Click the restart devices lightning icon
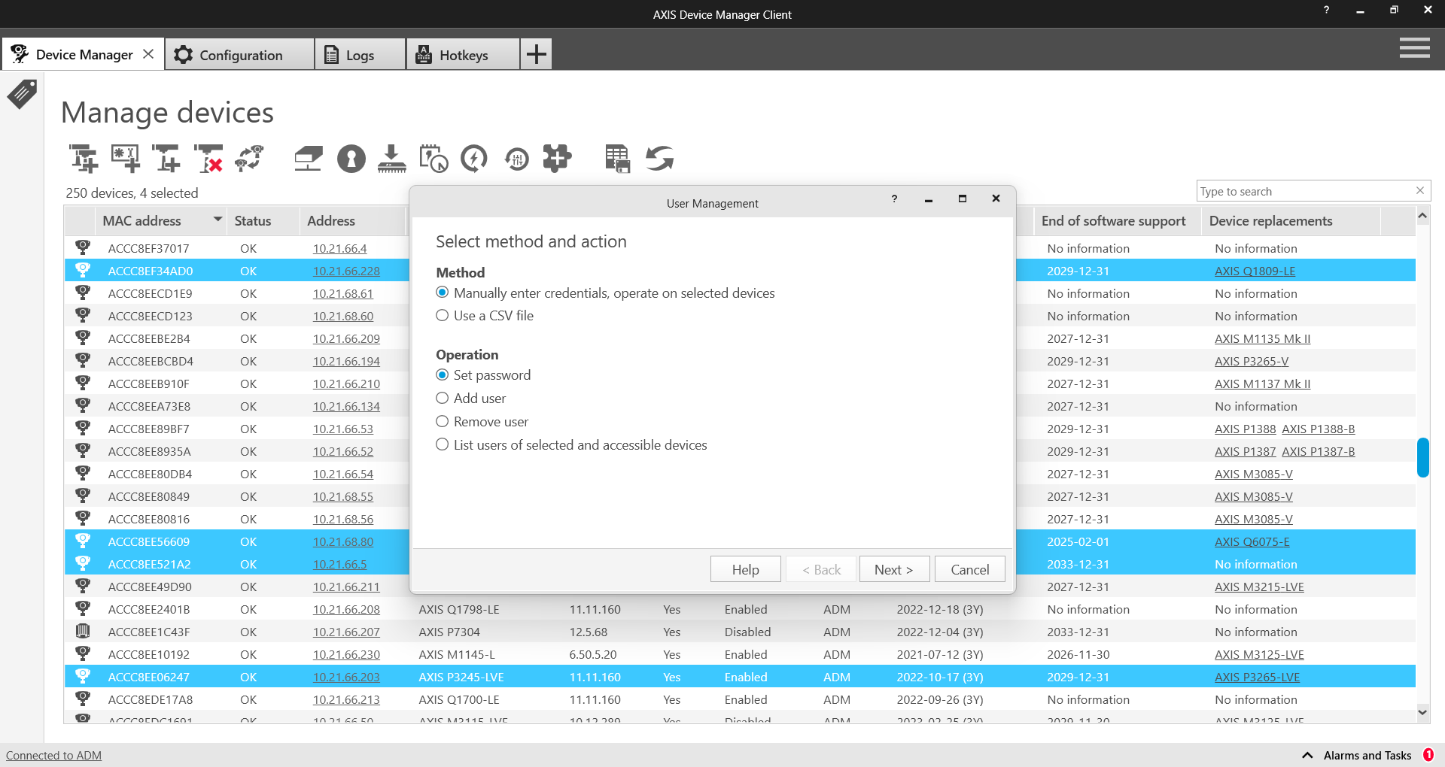This screenshot has height=767, width=1445. 474,159
